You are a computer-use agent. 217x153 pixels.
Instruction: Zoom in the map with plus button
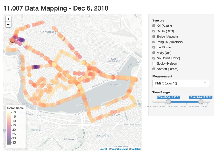click(x=8, y=19)
